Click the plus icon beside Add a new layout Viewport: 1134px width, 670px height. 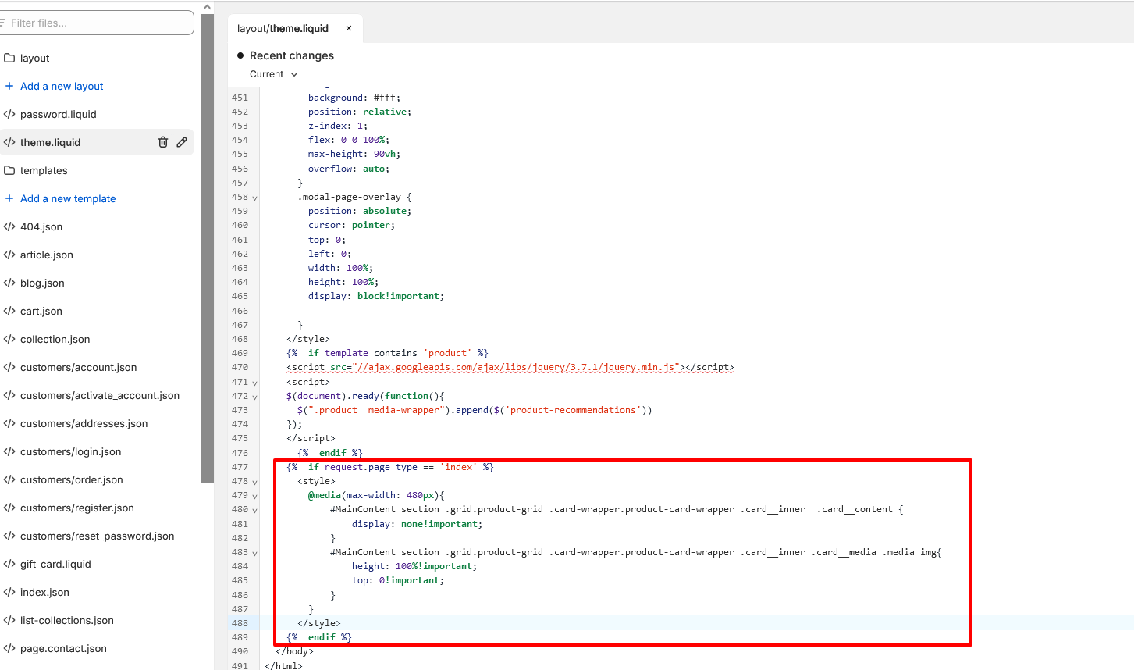coord(9,86)
